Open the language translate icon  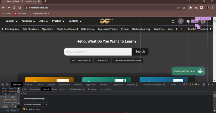click(188, 21)
